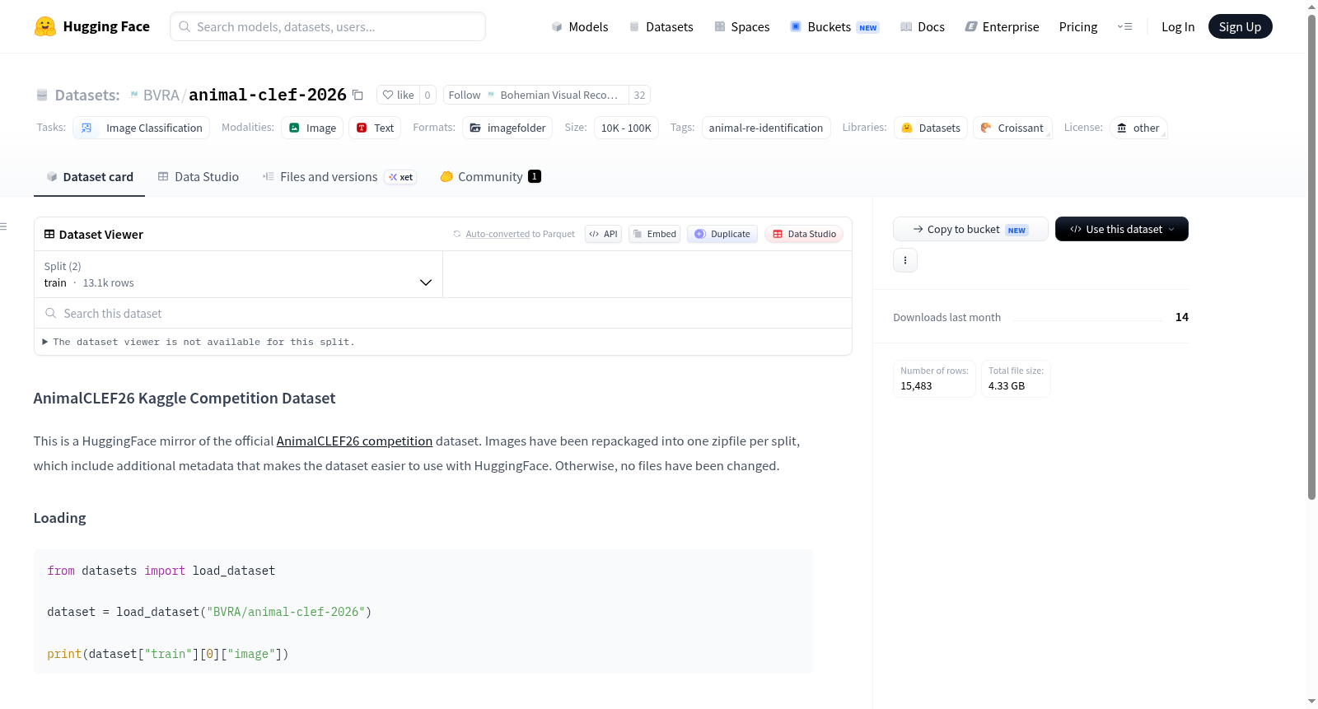Click the Number of rows 15,483 box
This screenshot has height=709, width=1318.
pos(934,379)
